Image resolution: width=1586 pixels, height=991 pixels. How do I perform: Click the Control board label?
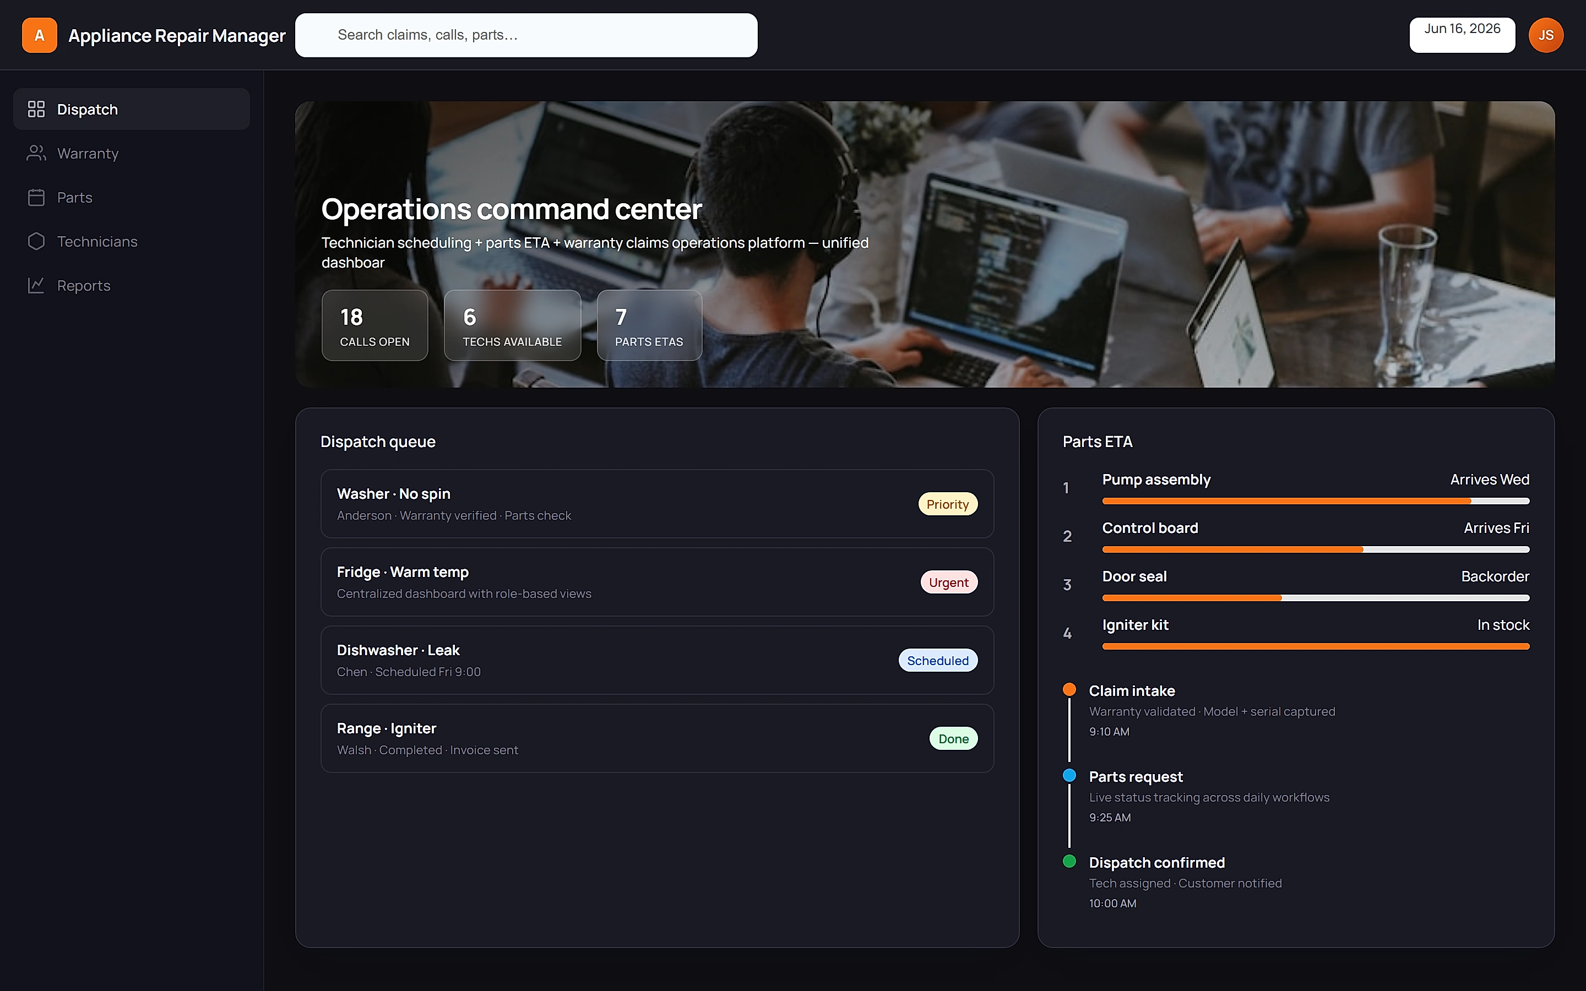pos(1149,527)
